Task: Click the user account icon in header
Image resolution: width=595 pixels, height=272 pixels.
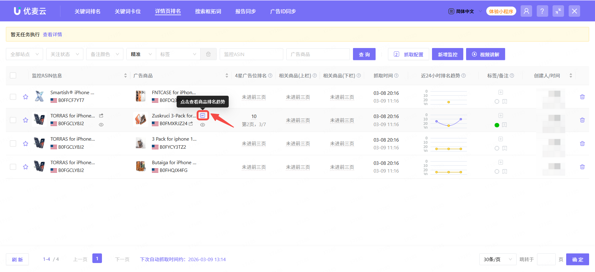Action: click(x=526, y=11)
